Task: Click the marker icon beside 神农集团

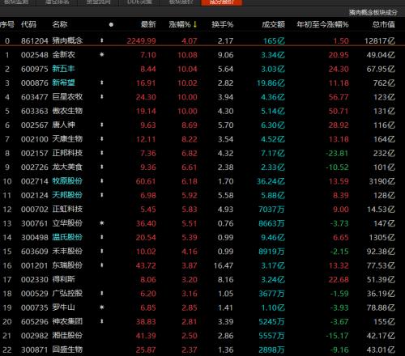Action: tap(102, 321)
